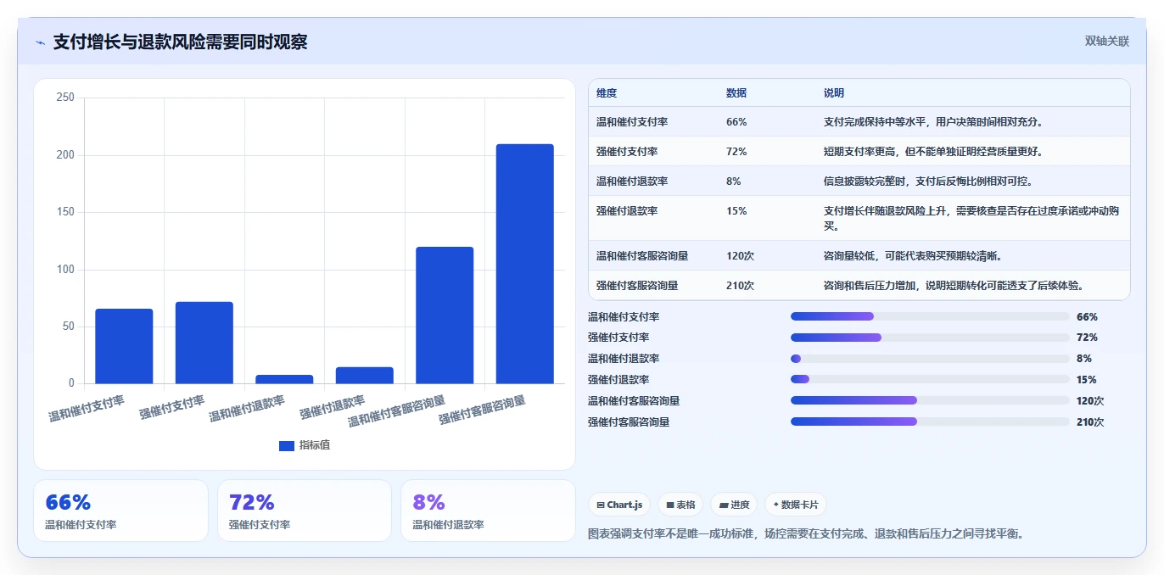Click the 66% value right of progress bar
Image resolution: width=1164 pixels, height=575 pixels.
click(1087, 317)
